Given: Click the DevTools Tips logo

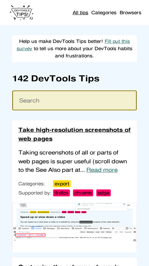Looking at the screenshot, I should coord(21,12).
